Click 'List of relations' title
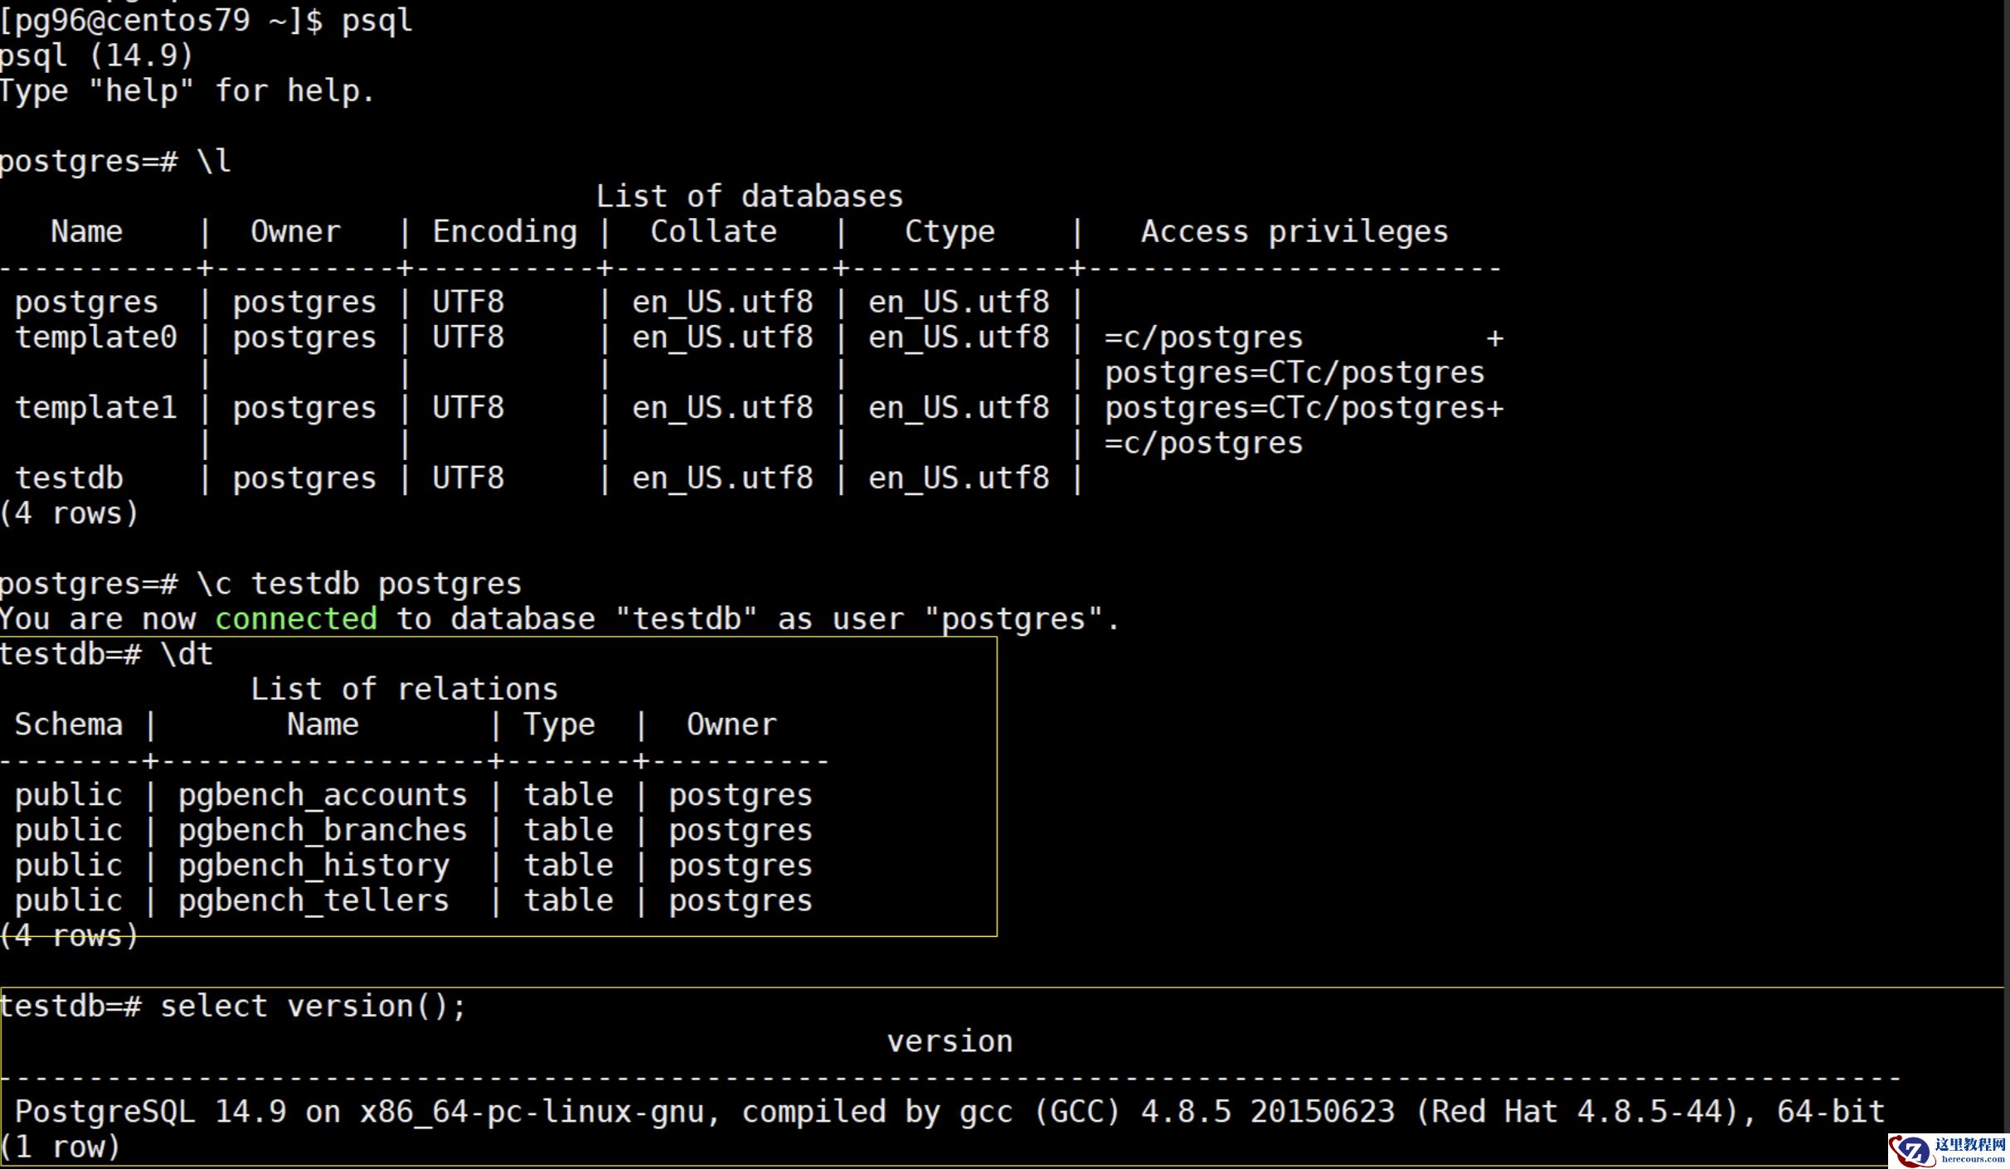The height and width of the screenshot is (1169, 2010). pos(404,689)
